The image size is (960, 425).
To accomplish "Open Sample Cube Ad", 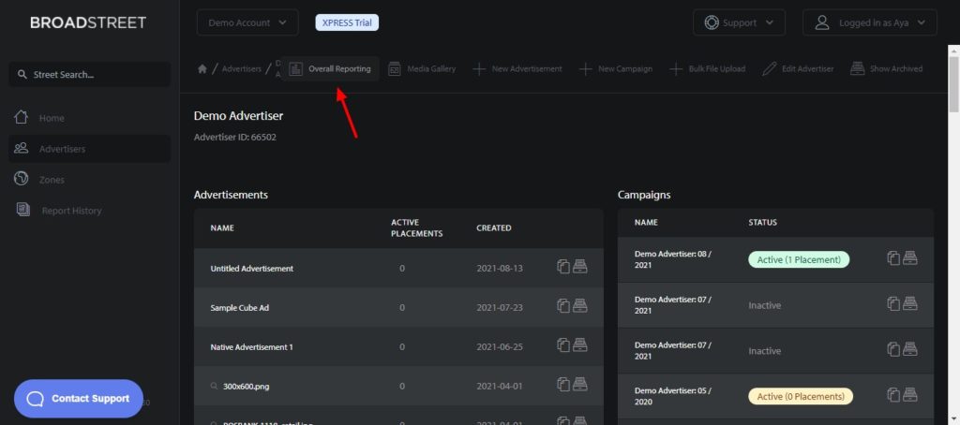I will (239, 308).
